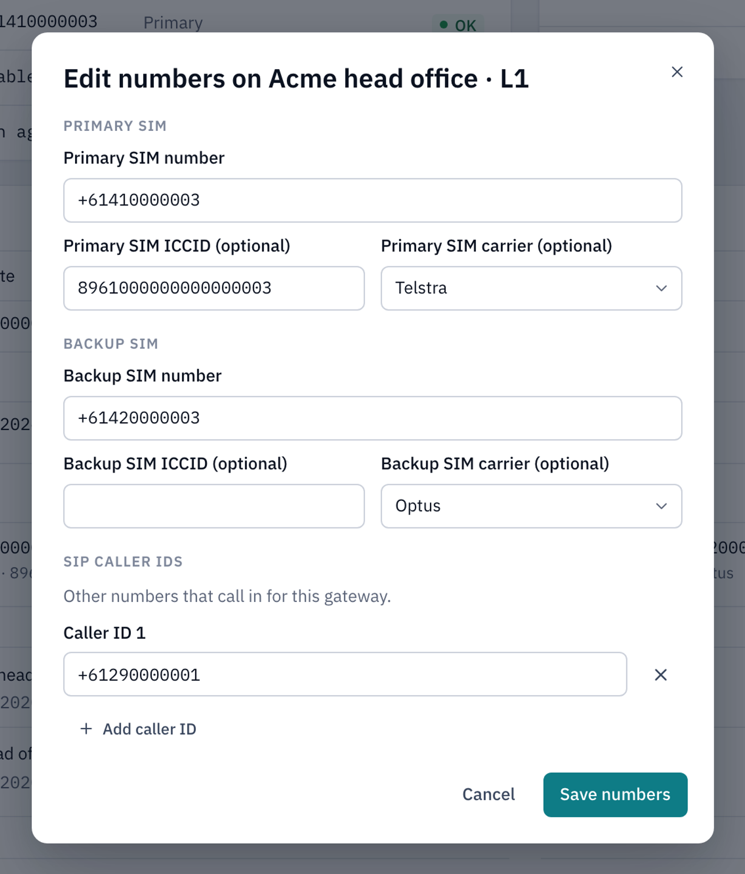Close the Edit numbers dialog
Viewport: 745px width, 874px height.
[677, 72]
